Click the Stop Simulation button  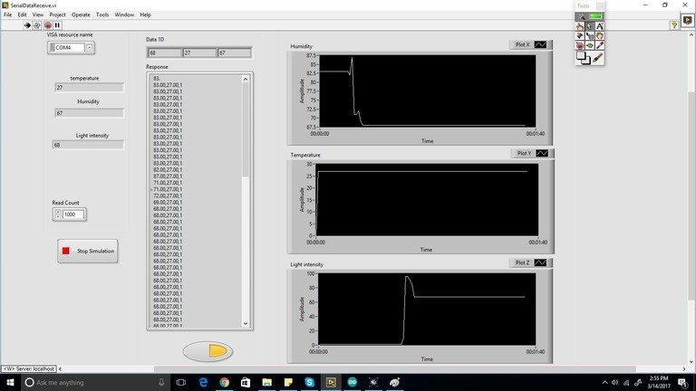pos(87,251)
